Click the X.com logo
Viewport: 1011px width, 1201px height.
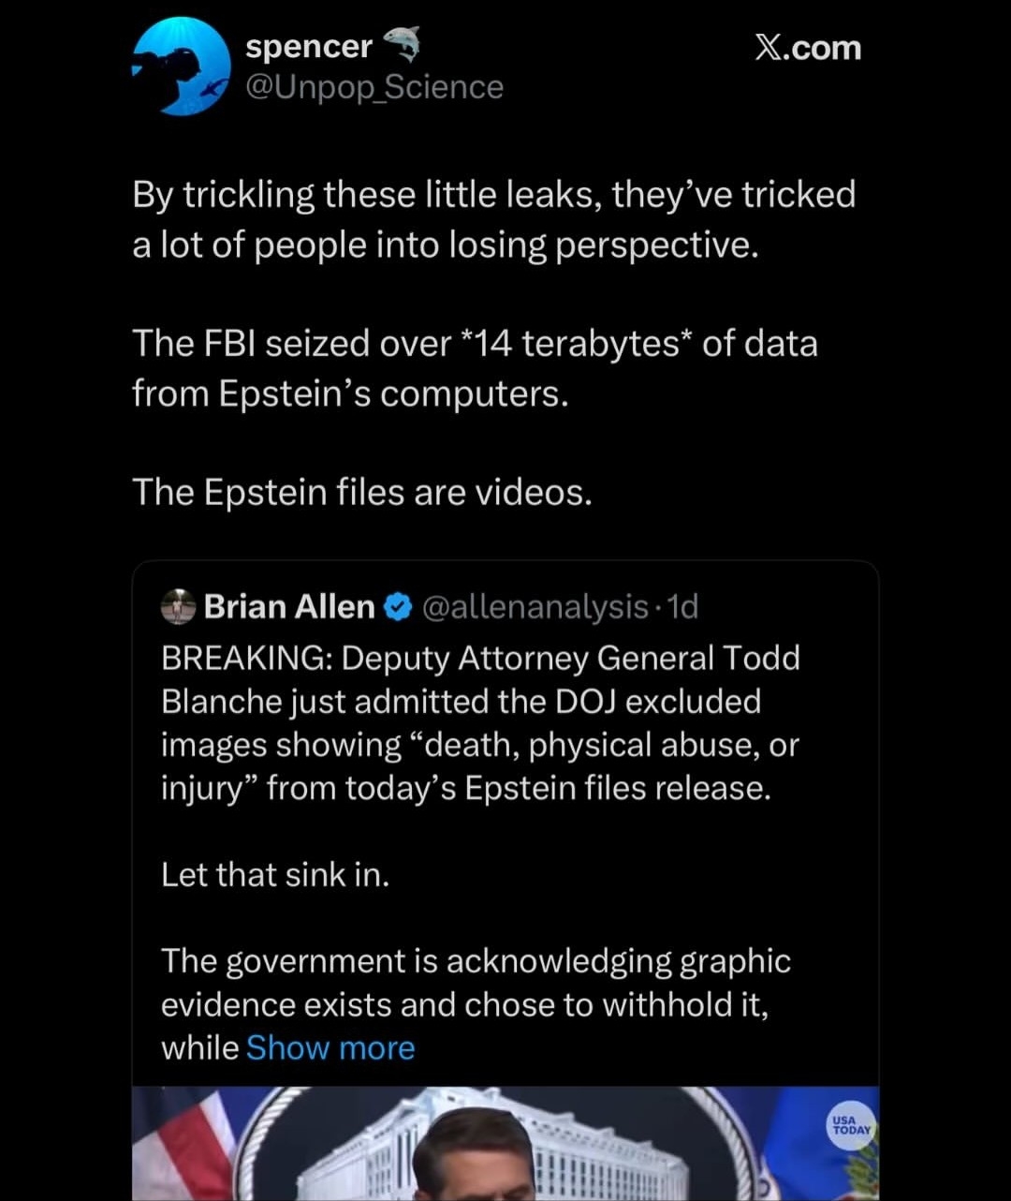(808, 48)
